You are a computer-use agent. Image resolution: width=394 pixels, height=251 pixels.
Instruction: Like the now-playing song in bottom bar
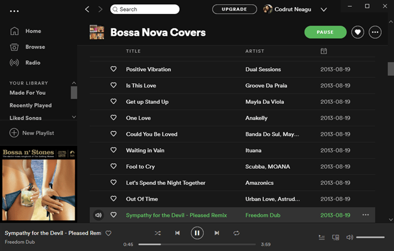[108, 233]
